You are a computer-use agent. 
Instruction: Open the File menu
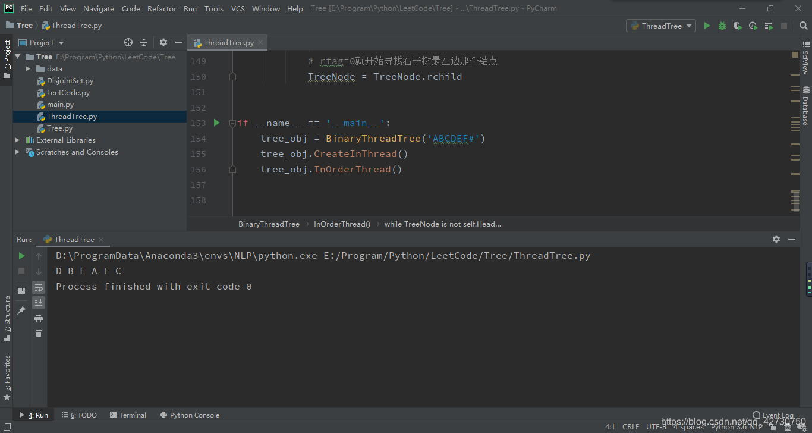click(26, 8)
